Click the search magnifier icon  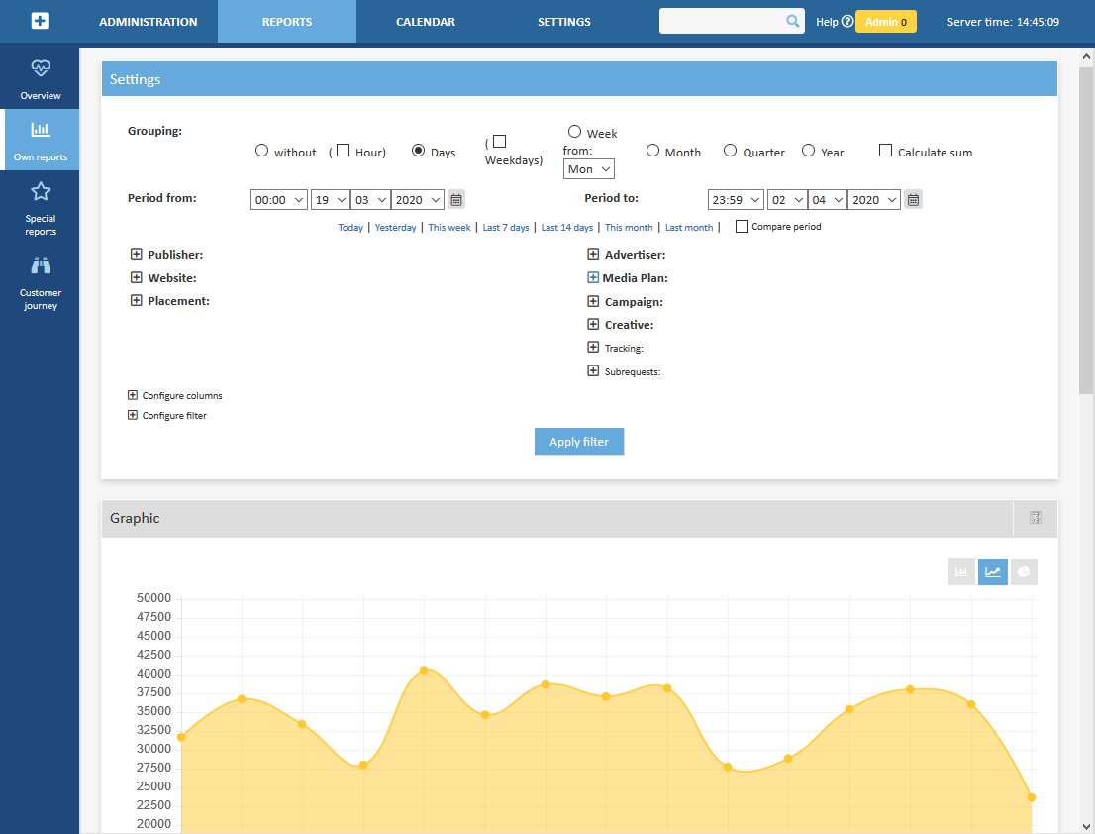(x=793, y=21)
